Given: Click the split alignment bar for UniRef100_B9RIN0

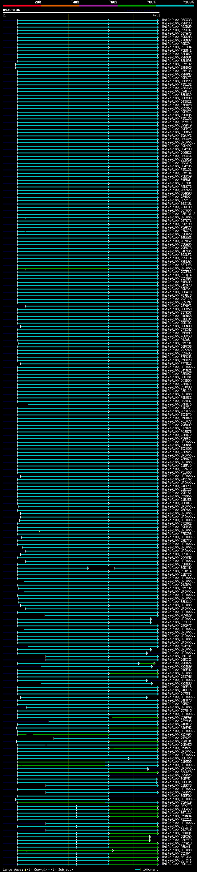Looking at the screenshot, I should point(87,568).
